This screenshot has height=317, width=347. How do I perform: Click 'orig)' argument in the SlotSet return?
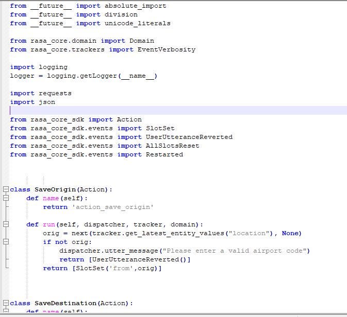[x=147, y=269]
